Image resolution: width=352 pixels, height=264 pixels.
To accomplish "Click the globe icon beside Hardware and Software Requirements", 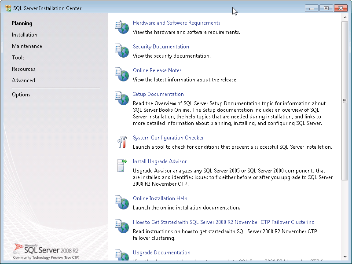I will [x=121, y=26].
